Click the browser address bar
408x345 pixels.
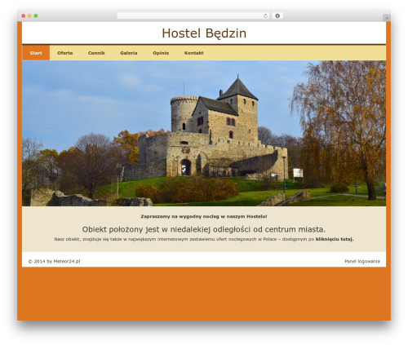point(193,15)
